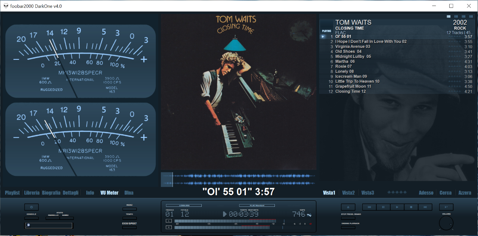Toggle the Console button

[31, 218]
